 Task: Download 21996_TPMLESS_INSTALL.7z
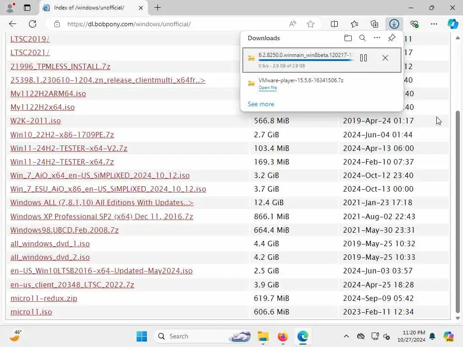point(60,66)
